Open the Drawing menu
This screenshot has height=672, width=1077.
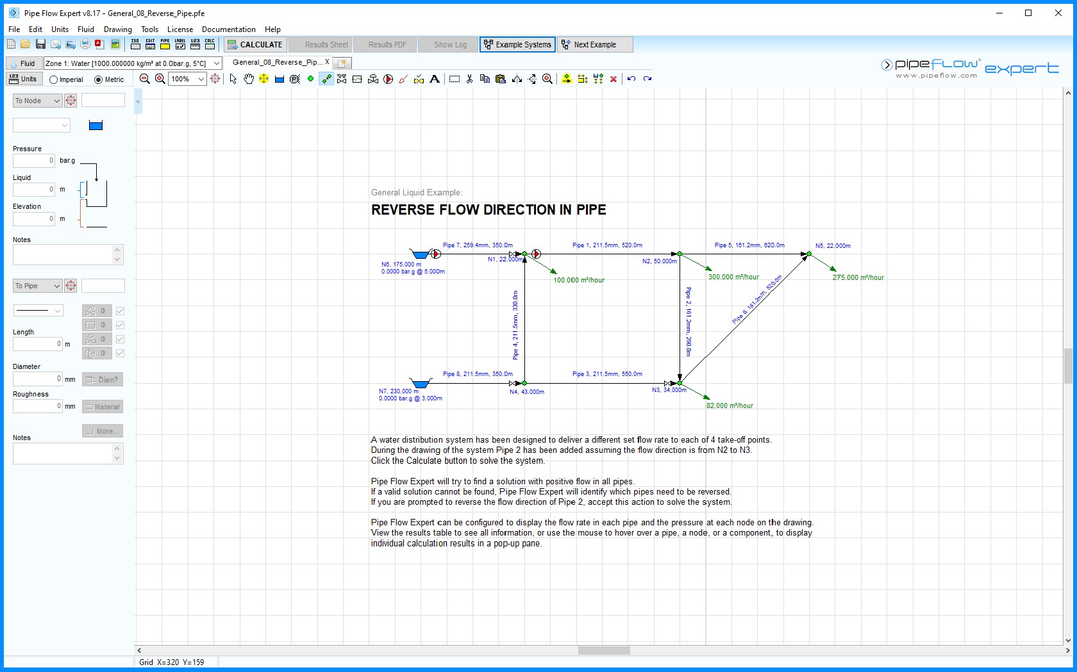coord(118,29)
